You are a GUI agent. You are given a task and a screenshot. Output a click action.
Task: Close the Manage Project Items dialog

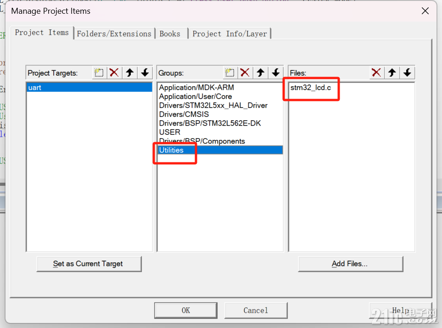pos(425,11)
